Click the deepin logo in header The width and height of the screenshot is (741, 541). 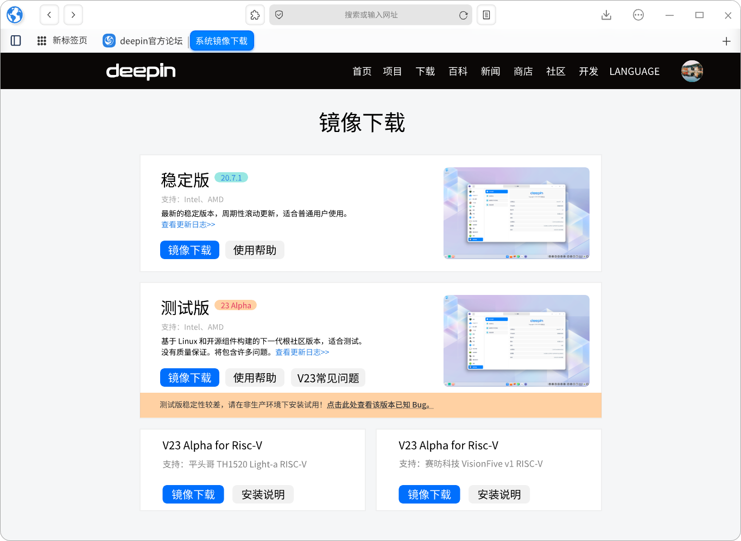(x=141, y=71)
